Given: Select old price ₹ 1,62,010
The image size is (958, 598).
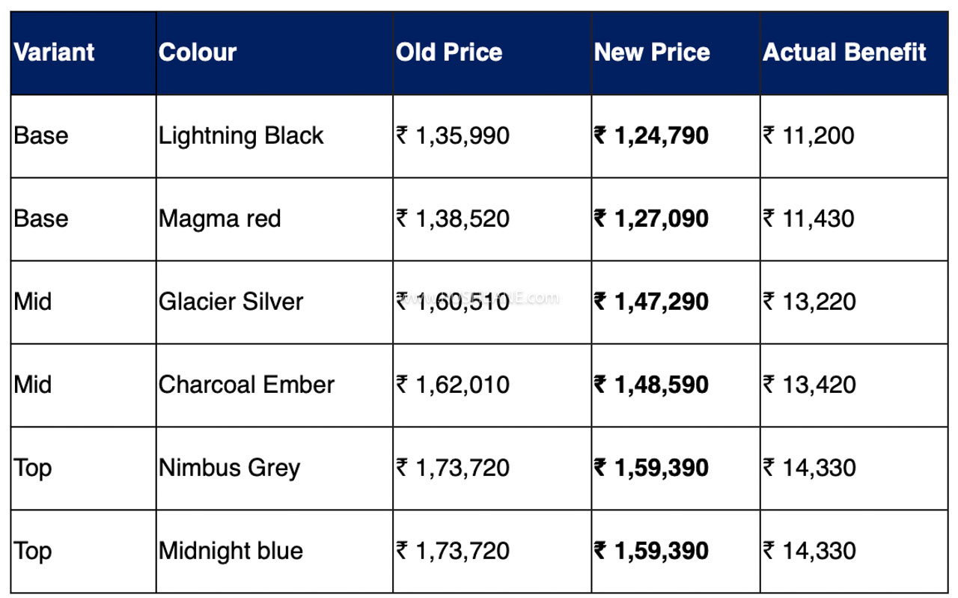Looking at the screenshot, I should pyautogui.click(x=453, y=385).
